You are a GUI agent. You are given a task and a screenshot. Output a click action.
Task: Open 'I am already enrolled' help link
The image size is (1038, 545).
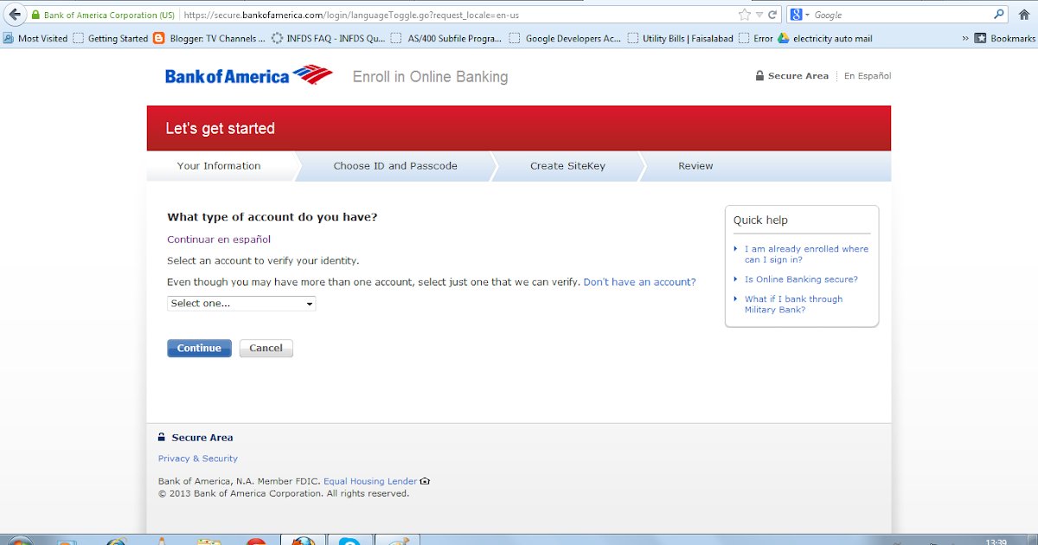pos(806,254)
